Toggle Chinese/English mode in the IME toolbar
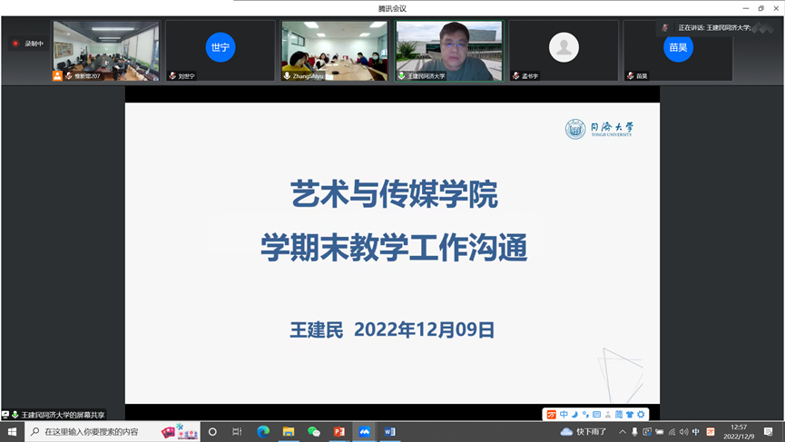785x442 pixels. tap(564, 415)
